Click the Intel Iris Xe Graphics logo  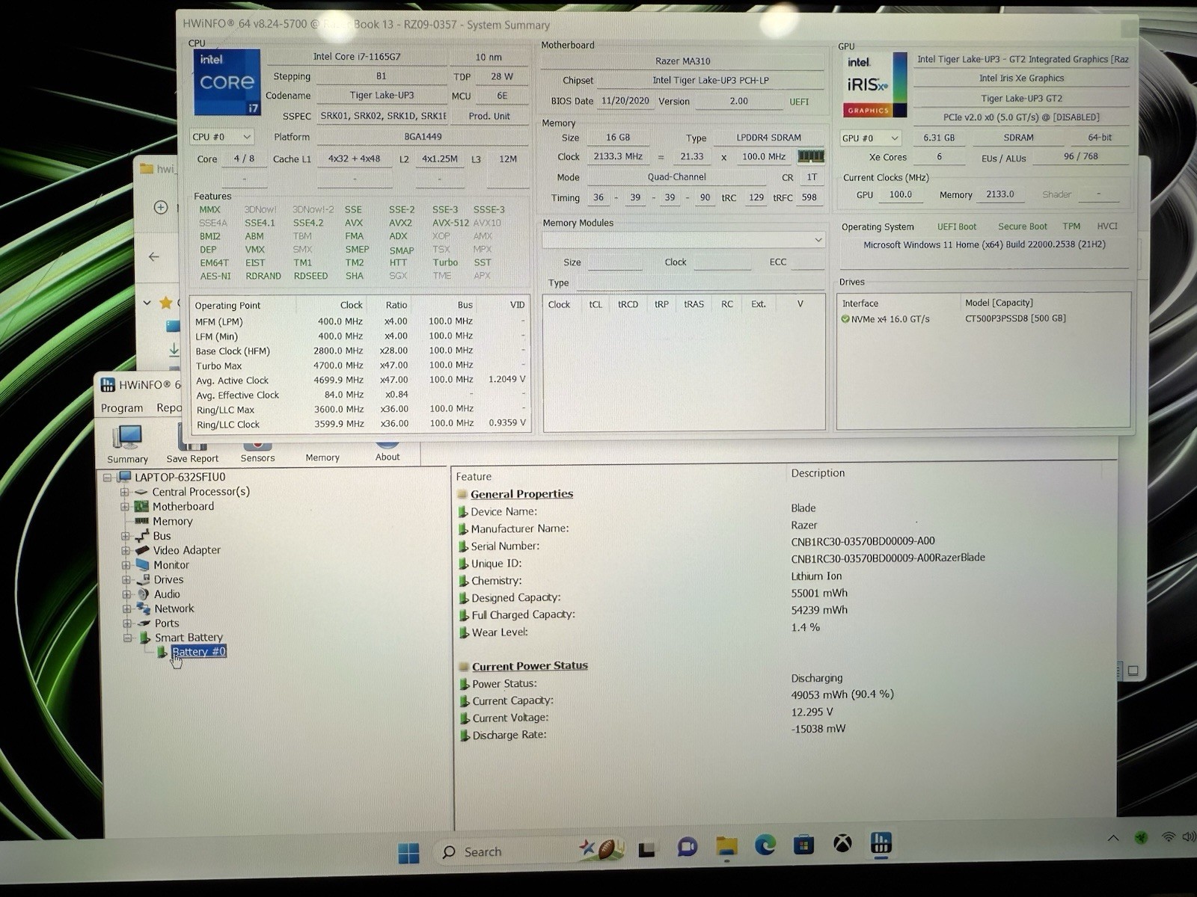(x=874, y=84)
